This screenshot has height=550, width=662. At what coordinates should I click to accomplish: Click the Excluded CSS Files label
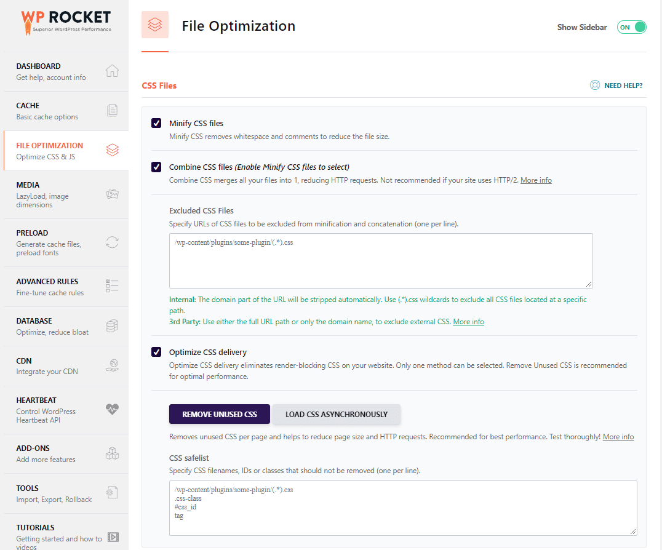point(201,210)
